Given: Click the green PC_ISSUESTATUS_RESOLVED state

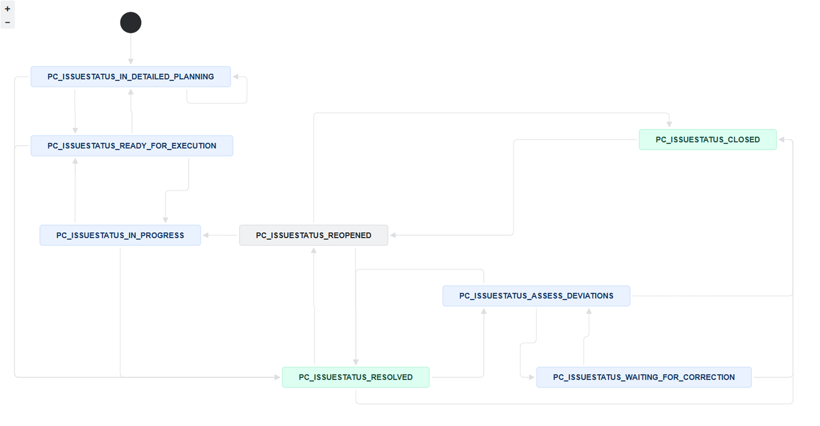Looking at the screenshot, I should pyautogui.click(x=355, y=377).
